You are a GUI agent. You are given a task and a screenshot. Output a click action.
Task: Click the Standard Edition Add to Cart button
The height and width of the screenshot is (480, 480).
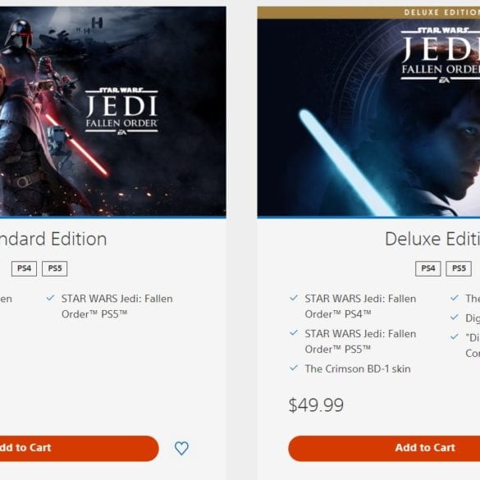click(80, 448)
